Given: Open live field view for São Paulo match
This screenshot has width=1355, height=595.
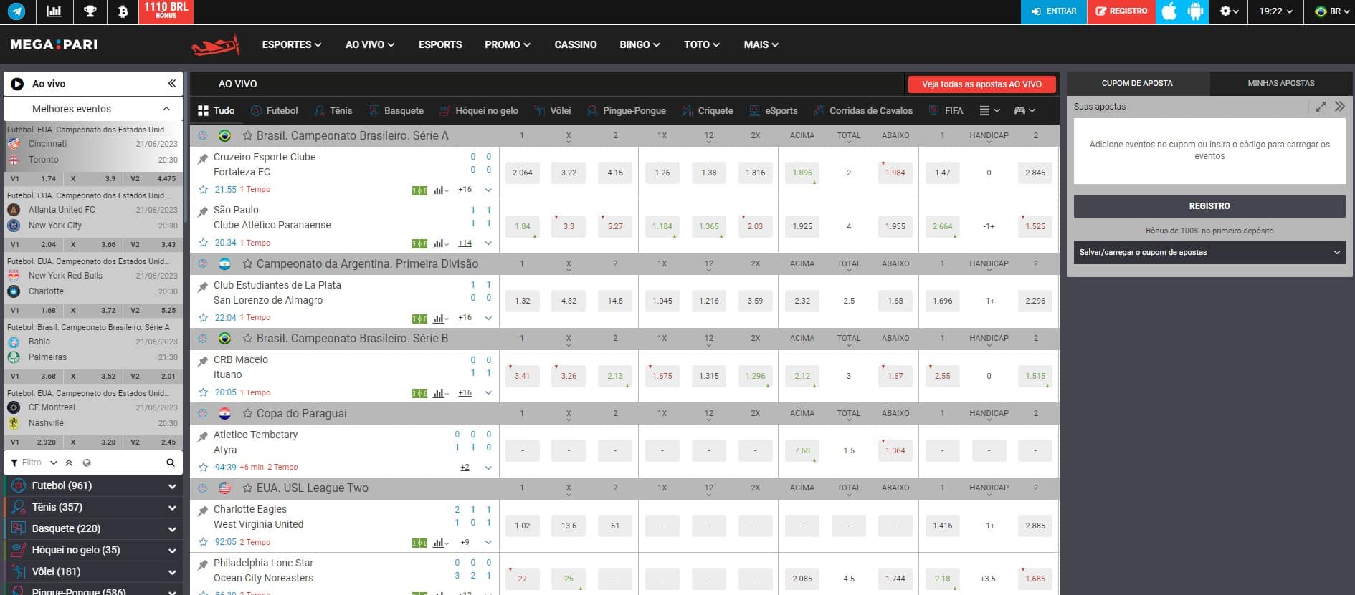Looking at the screenshot, I should 419,243.
